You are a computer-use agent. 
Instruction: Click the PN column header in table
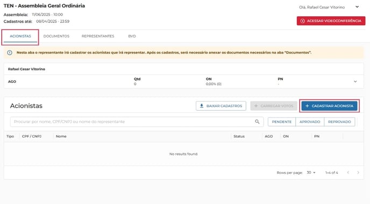pos(317,136)
